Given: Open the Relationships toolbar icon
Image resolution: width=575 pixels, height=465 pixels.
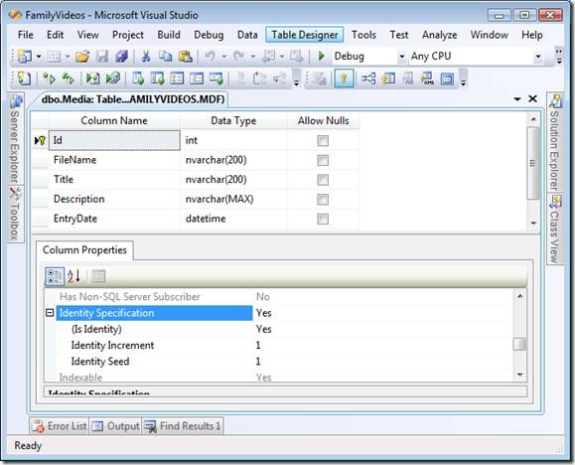Looking at the screenshot, I should pos(367,78).
